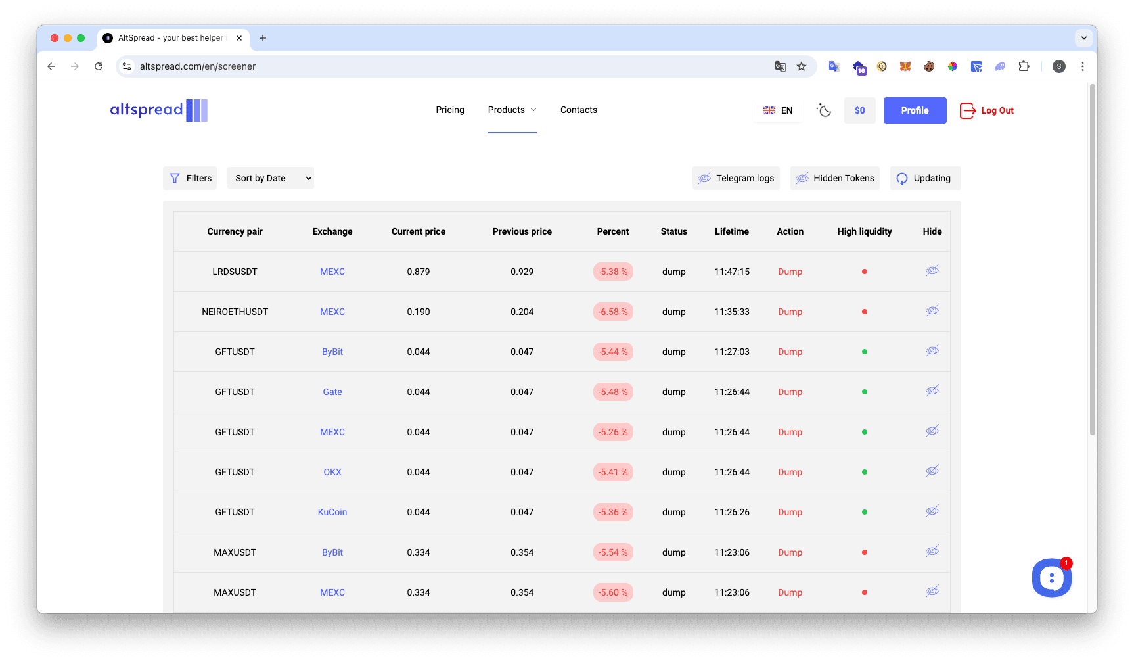This screenshot has height=662, width=1134.
Task: Open the Profile page
Action: (915, 110)
